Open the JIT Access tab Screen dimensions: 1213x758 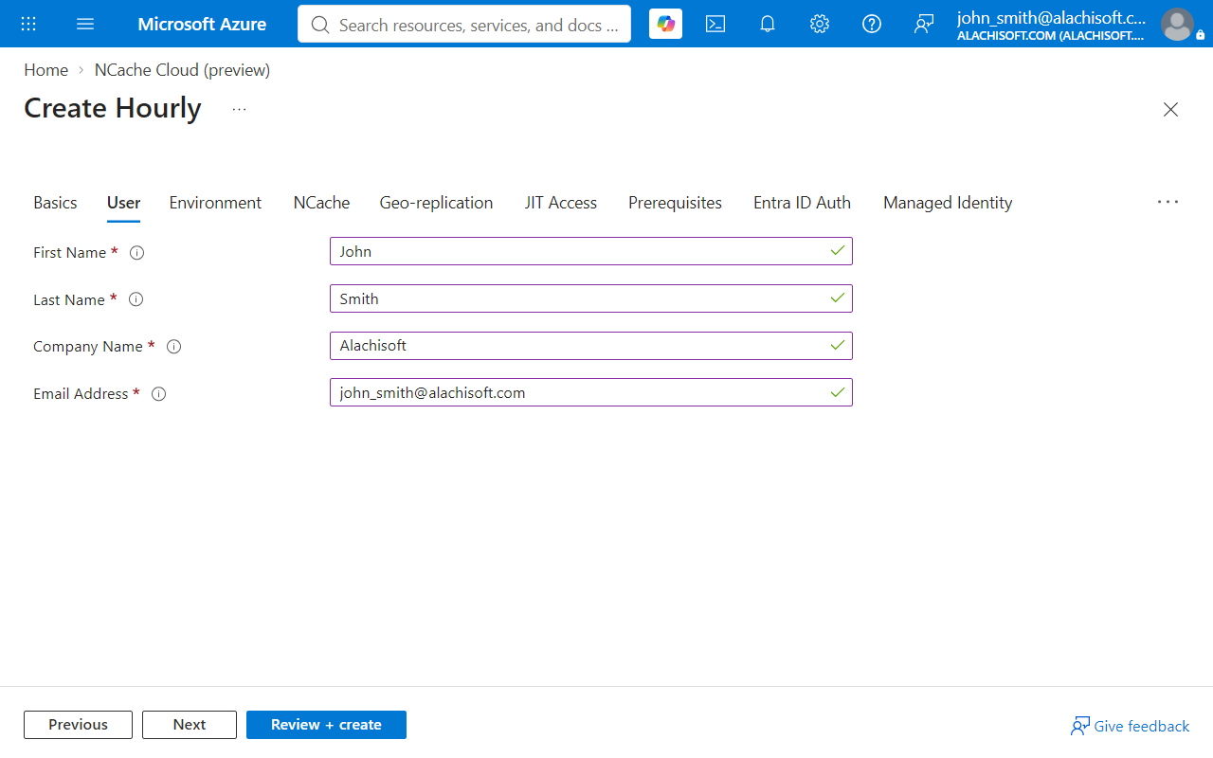(560, 203)
